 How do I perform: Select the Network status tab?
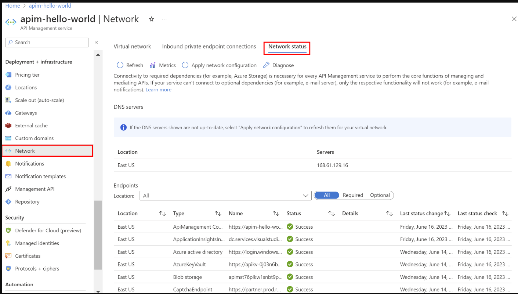[287, 47]
